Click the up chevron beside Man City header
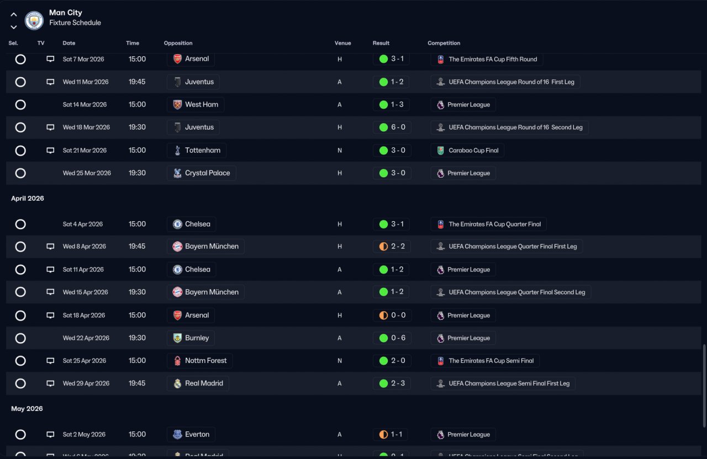The image size is (707, 459). click(x=14, y=15)
